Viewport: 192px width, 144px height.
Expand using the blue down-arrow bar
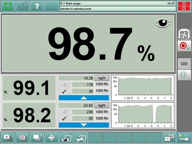(x=84, y=125)
